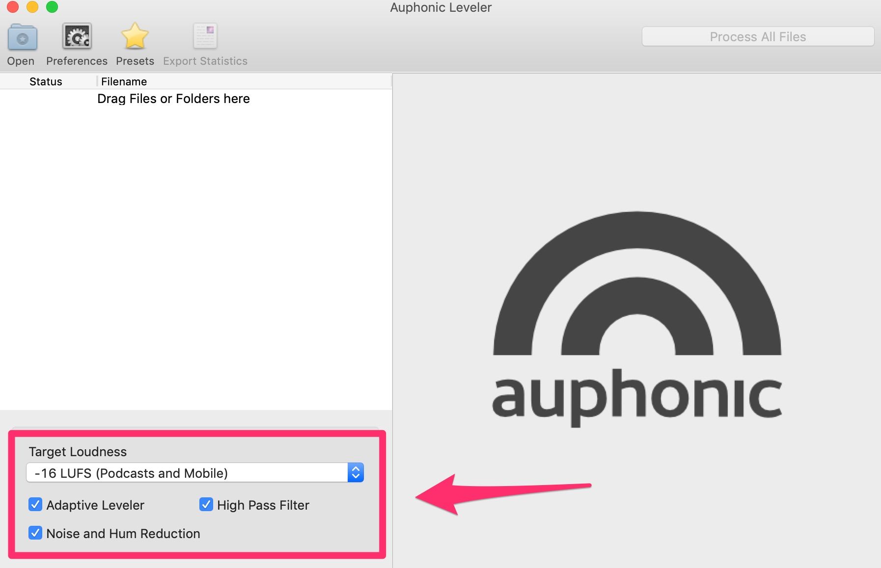Screen dimensions: 881x568
Task: Maximize the window with the green button
Action: tap(52, 7)
